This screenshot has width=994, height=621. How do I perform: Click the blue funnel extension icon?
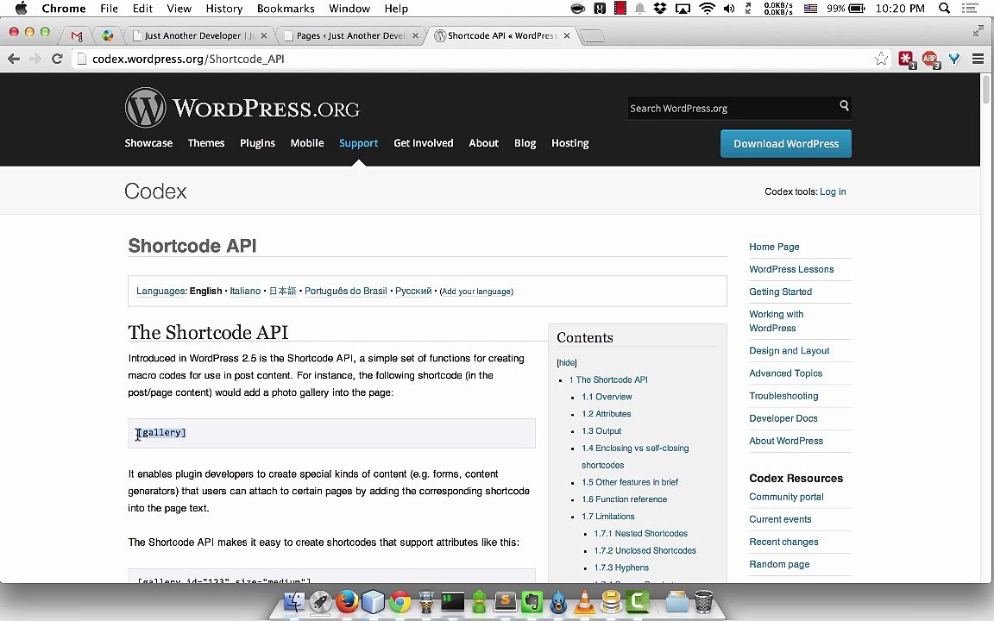tap(954, 59)
